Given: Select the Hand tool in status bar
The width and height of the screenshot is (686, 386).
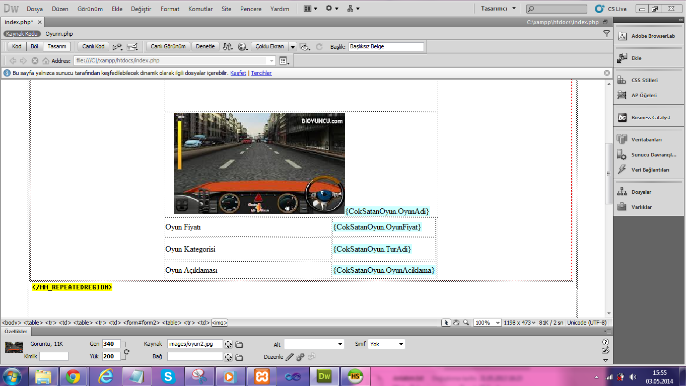Looking at the screenshot, I should point(456,323).
